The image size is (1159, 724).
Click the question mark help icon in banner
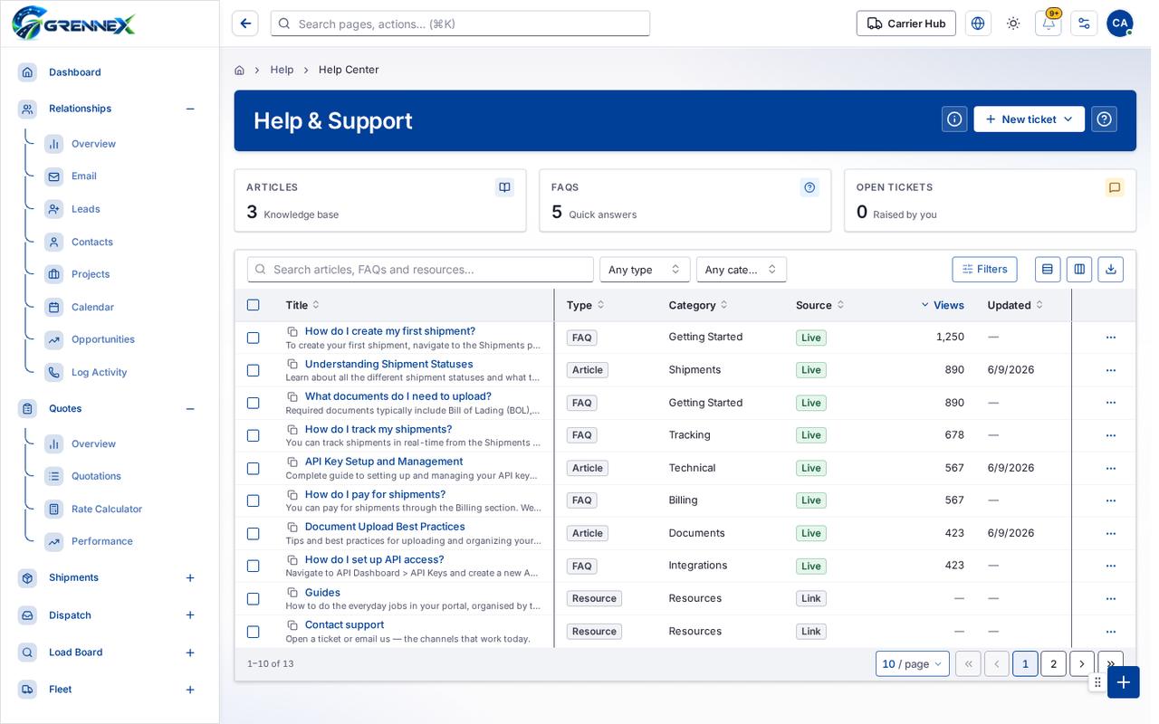pyautogui.click(x=1104, y=119)
